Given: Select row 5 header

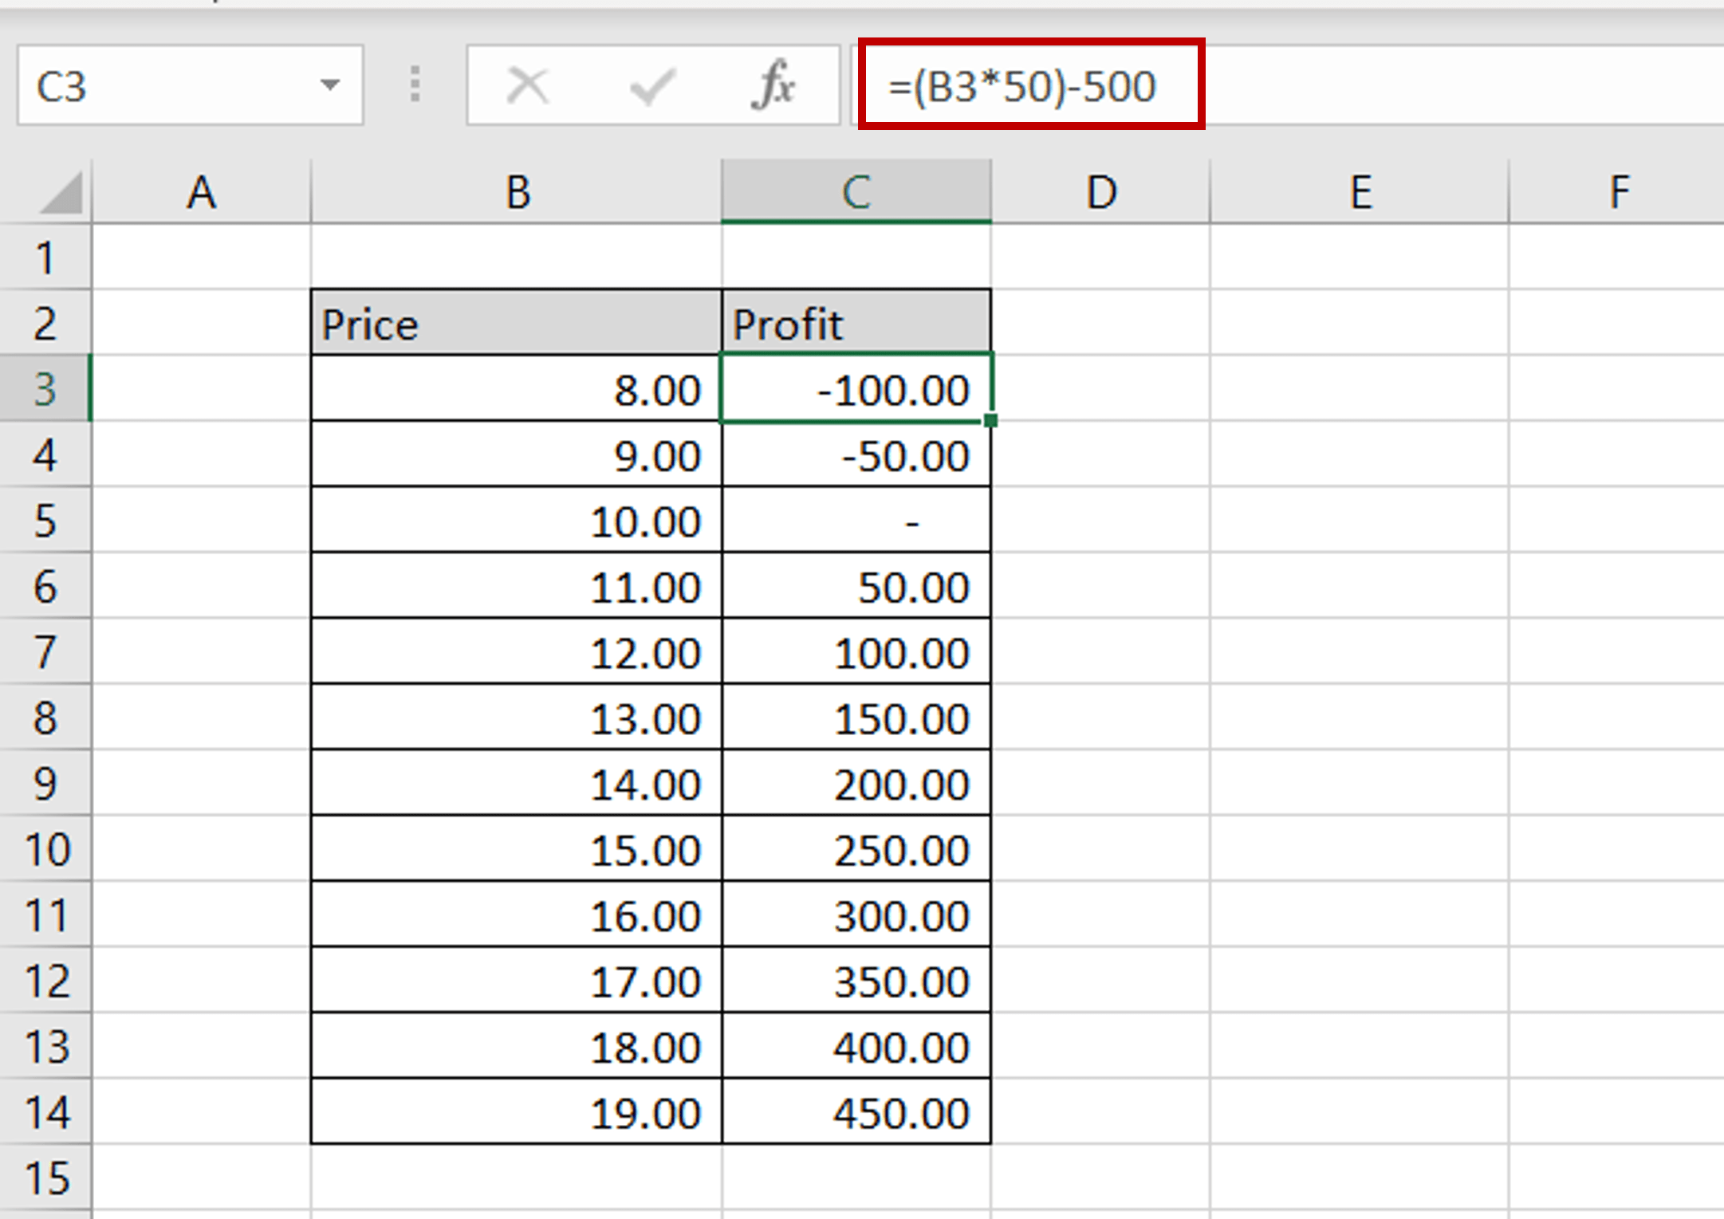Looking at the screenshot, I should tap(45, 521).
